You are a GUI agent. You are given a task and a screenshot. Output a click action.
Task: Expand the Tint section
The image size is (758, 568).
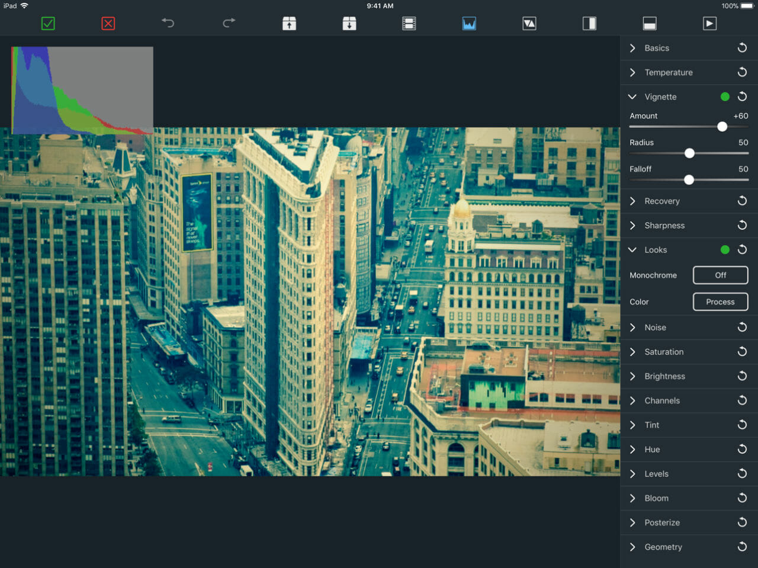632,425
